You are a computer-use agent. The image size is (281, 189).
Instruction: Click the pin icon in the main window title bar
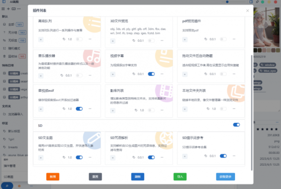click(x=257, y=2)
